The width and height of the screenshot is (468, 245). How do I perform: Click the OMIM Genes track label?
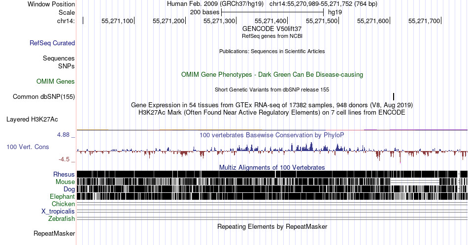(56, 81)
